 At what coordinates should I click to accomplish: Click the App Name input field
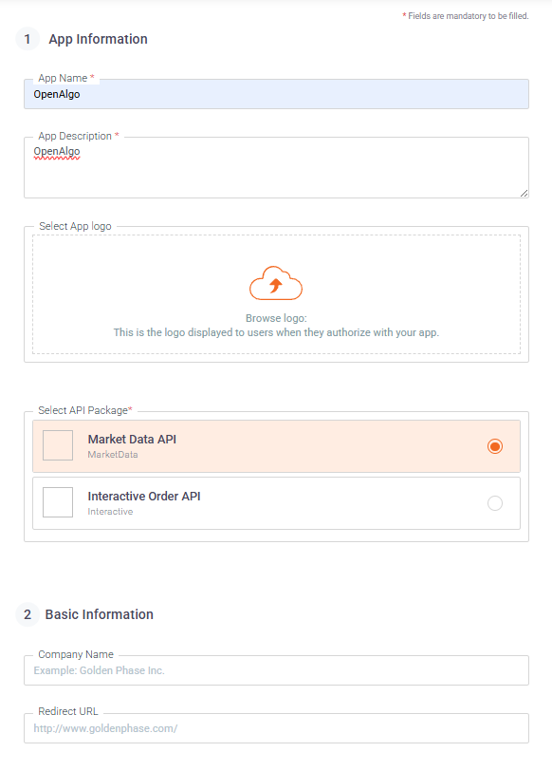(277, 94)
